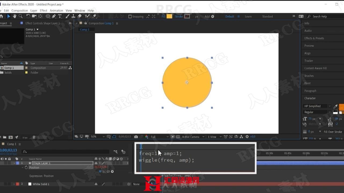This screenshot has height=193, width=344.
Task: Open the 50% magnification dropdown
Action: [x=97, y=137]
